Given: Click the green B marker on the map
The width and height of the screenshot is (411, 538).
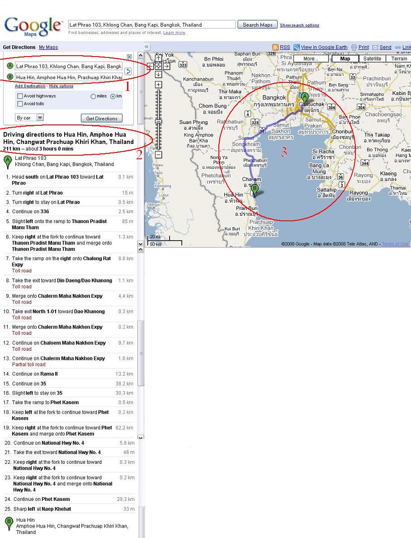Looking at the screenshot, I should [x=255, y=190].
